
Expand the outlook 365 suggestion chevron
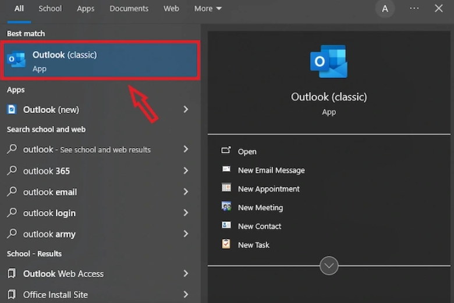(186, 171)
